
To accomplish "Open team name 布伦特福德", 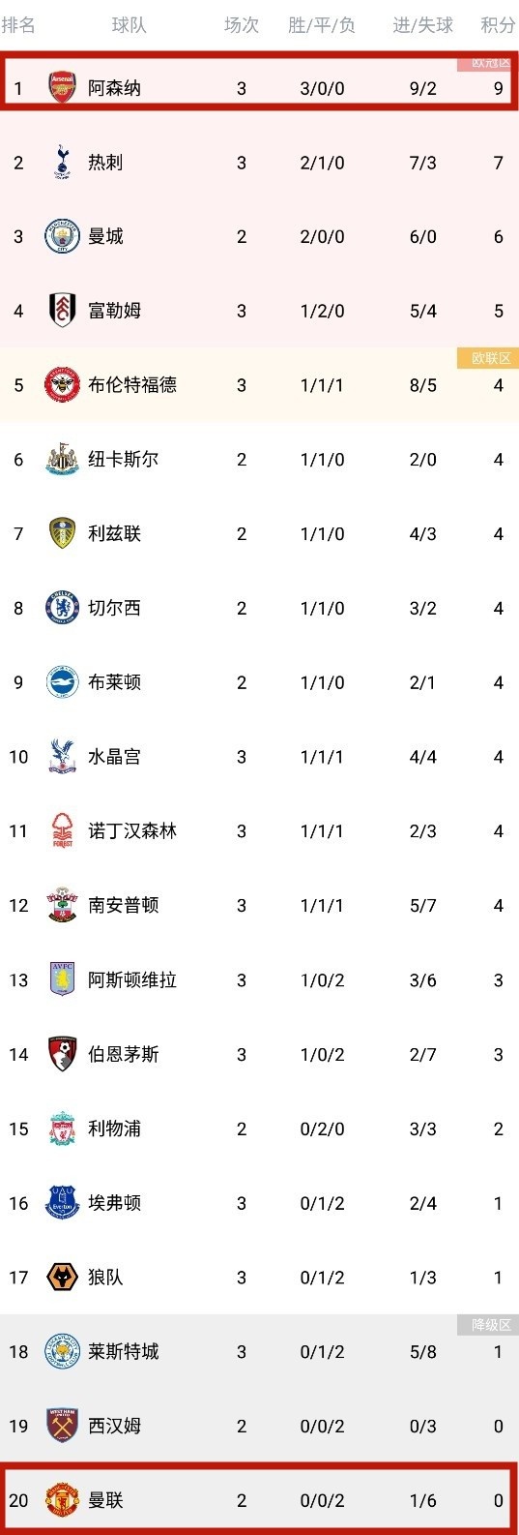I will [x=132, y=385].
